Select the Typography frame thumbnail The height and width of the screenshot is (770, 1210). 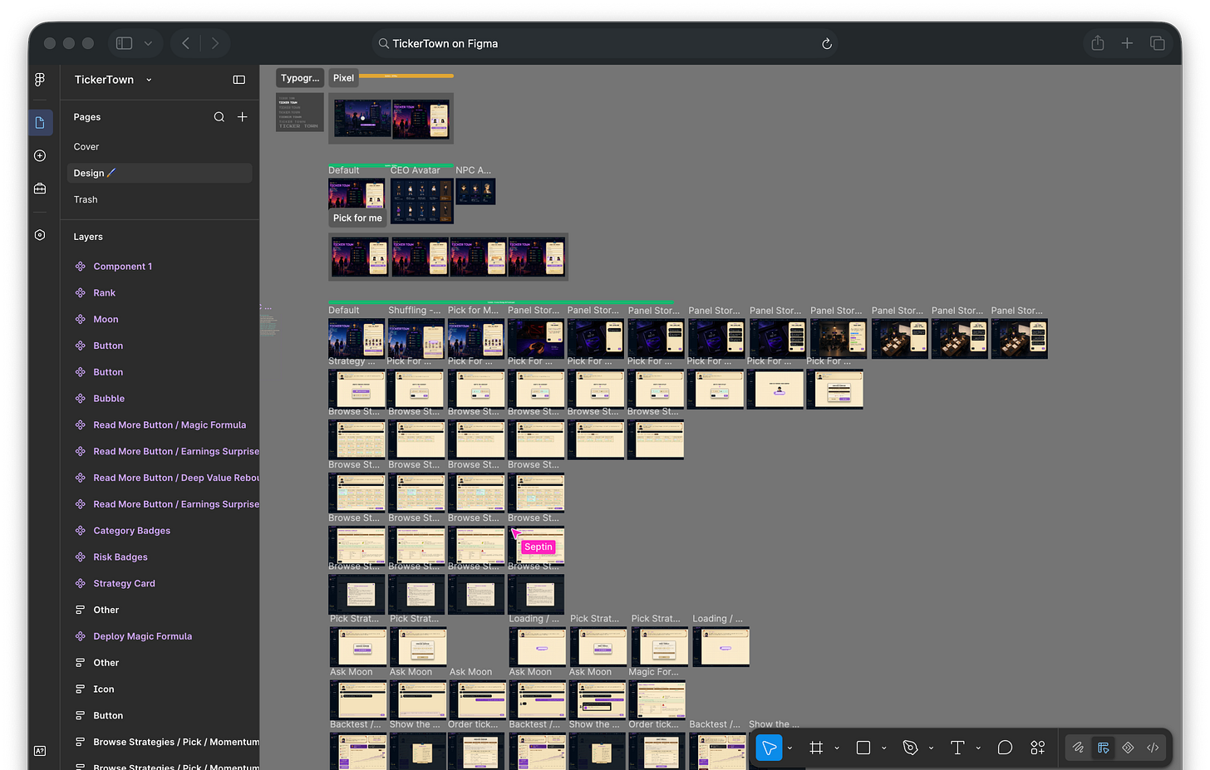[300, 112]
